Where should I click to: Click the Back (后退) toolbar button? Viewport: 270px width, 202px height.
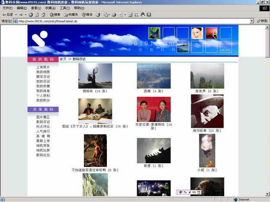pyautogui.click(x=8, y=15)
